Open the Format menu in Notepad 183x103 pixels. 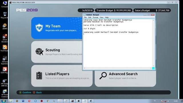96,17
